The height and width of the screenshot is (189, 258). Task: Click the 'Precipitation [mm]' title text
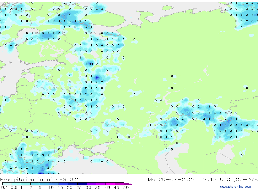coord(26,179)
